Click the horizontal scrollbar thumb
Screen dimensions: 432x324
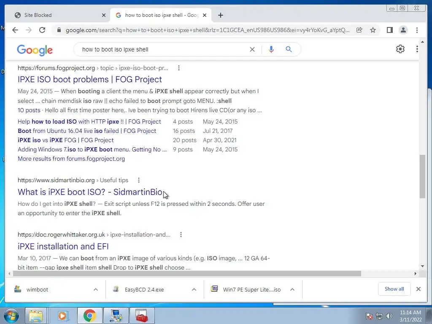tap(187, 273)
